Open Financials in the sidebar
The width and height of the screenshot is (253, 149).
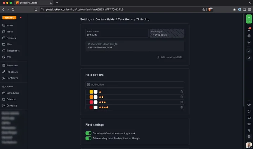[10, 65]
